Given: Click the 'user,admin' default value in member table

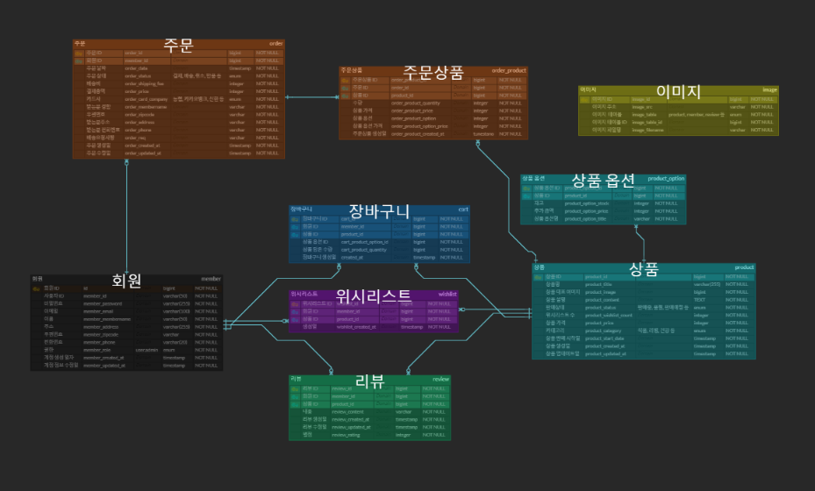Looking at the screenshot, I should coord(147,350).
